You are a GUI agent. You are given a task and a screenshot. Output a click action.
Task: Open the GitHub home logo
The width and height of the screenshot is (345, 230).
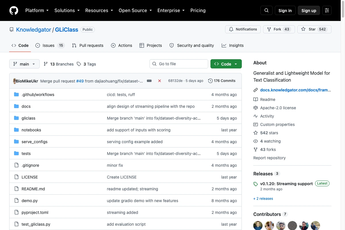14,10
